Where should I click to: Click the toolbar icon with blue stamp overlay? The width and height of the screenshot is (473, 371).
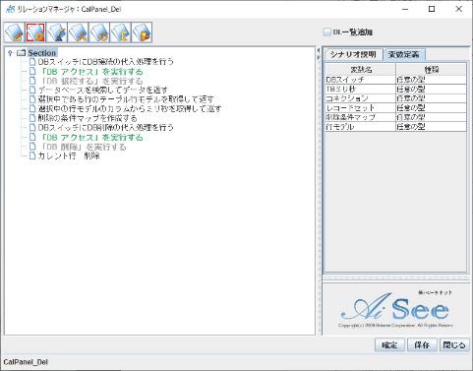57,32
